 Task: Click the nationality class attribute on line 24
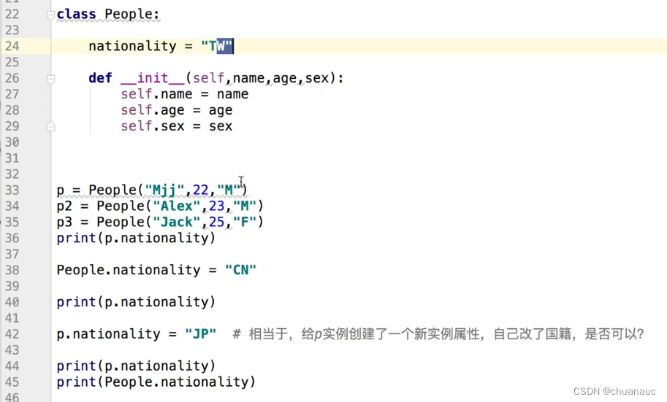[x=132, y=46]
